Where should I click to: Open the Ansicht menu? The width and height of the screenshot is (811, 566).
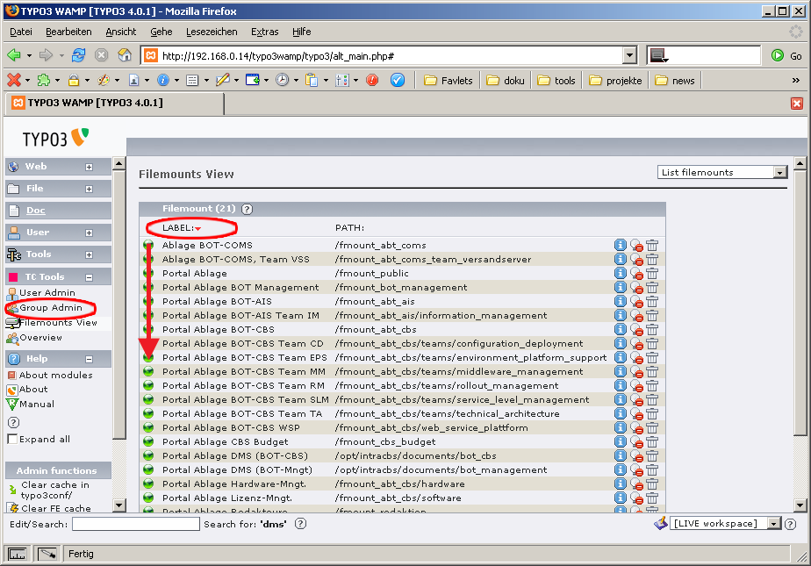coord(120,32)
